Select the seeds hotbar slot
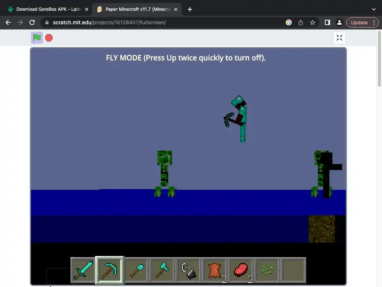This screenshot has height=287, width=382. (267, 270)
